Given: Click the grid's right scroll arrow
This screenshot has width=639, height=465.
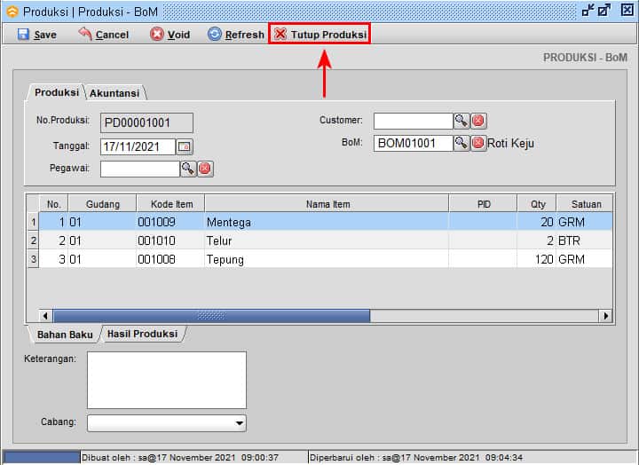Looking at the screenshot, I should [605, 316].
